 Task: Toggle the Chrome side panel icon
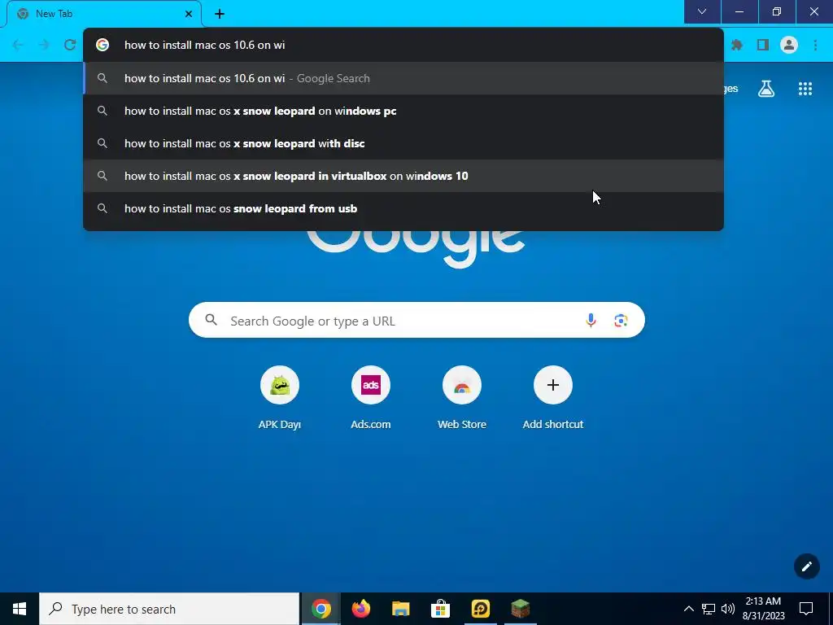(763, 46)
